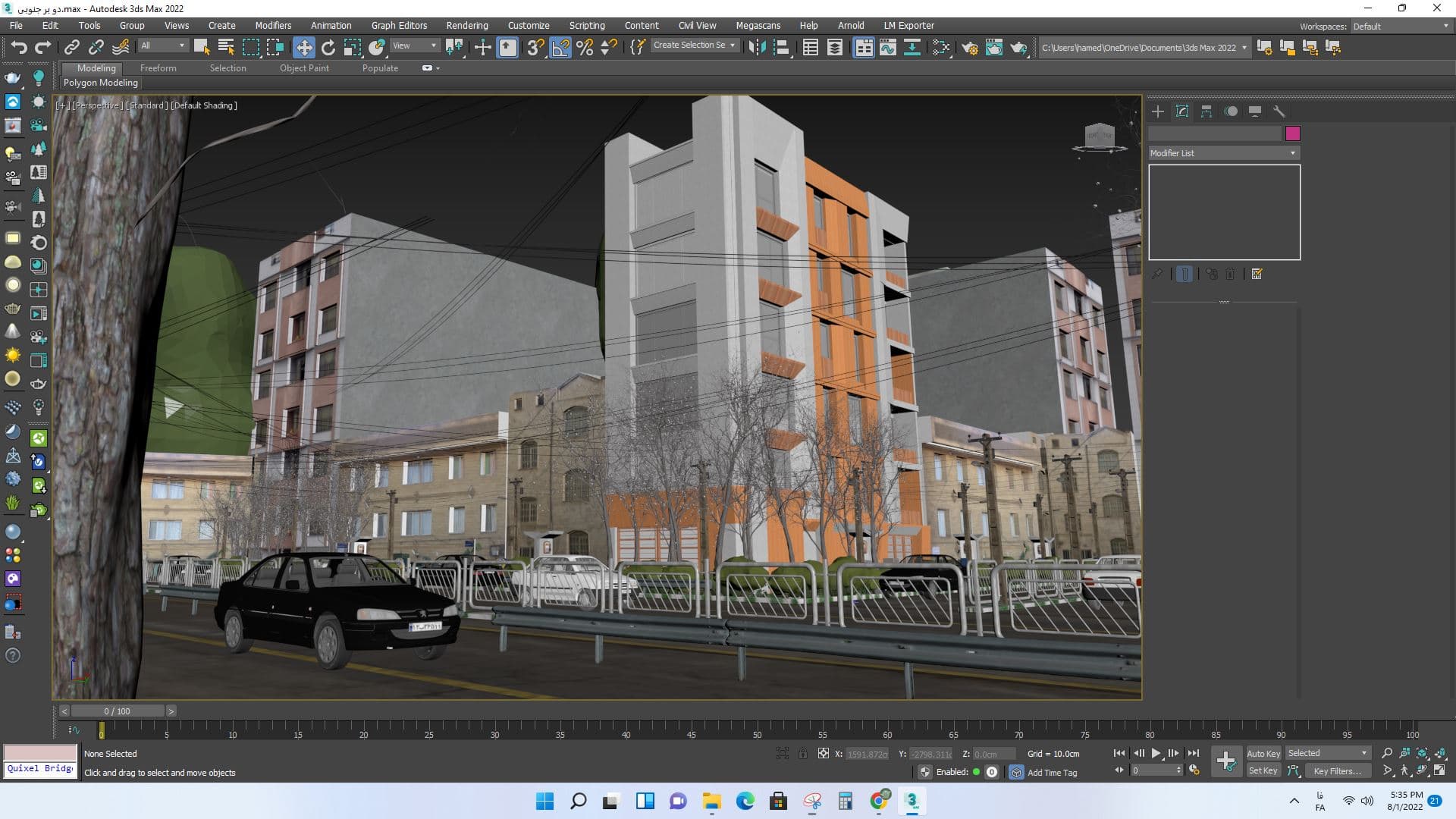
Task: Activate Select and Move tool
Action: (x=303, y=48)
